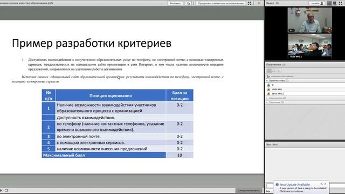This screenshot has height=194, width=345.
Task: Close the Java Update Available notification
Action: point(326,184)
